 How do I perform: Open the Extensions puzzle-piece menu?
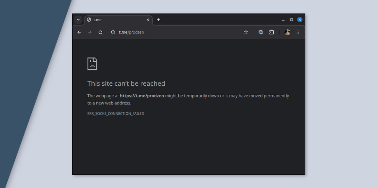[272, 32]
